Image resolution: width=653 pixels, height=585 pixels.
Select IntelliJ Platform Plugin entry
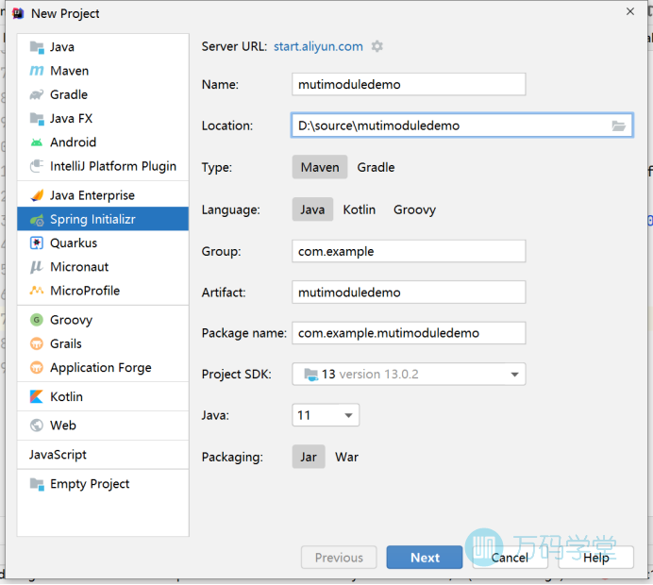[103, 166]
